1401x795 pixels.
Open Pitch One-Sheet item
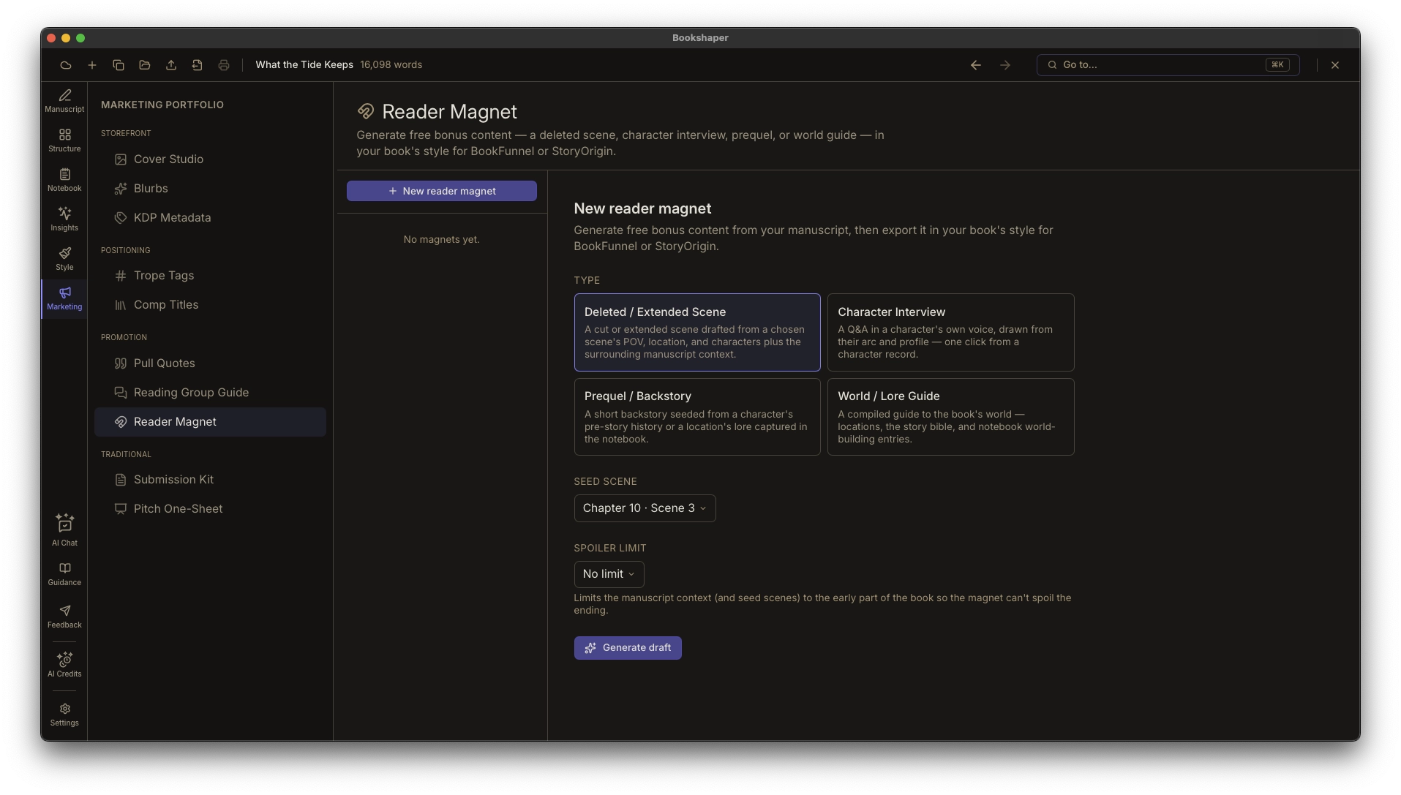210,509
